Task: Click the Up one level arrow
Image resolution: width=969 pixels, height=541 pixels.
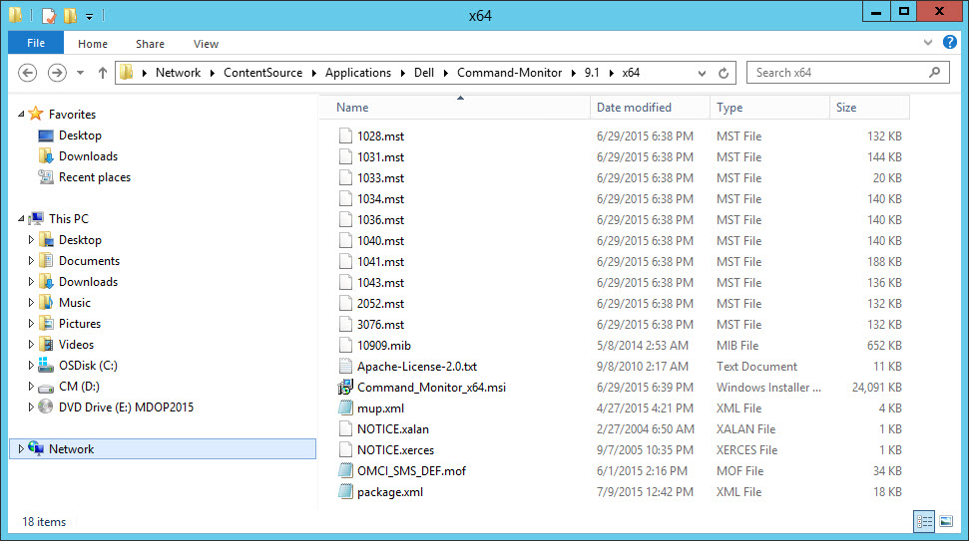Action: [x=103, y=73]
